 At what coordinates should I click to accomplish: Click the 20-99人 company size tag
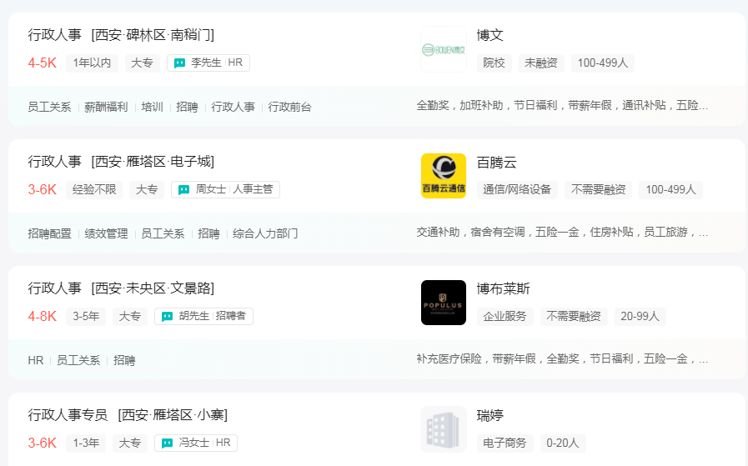(640, 316)
